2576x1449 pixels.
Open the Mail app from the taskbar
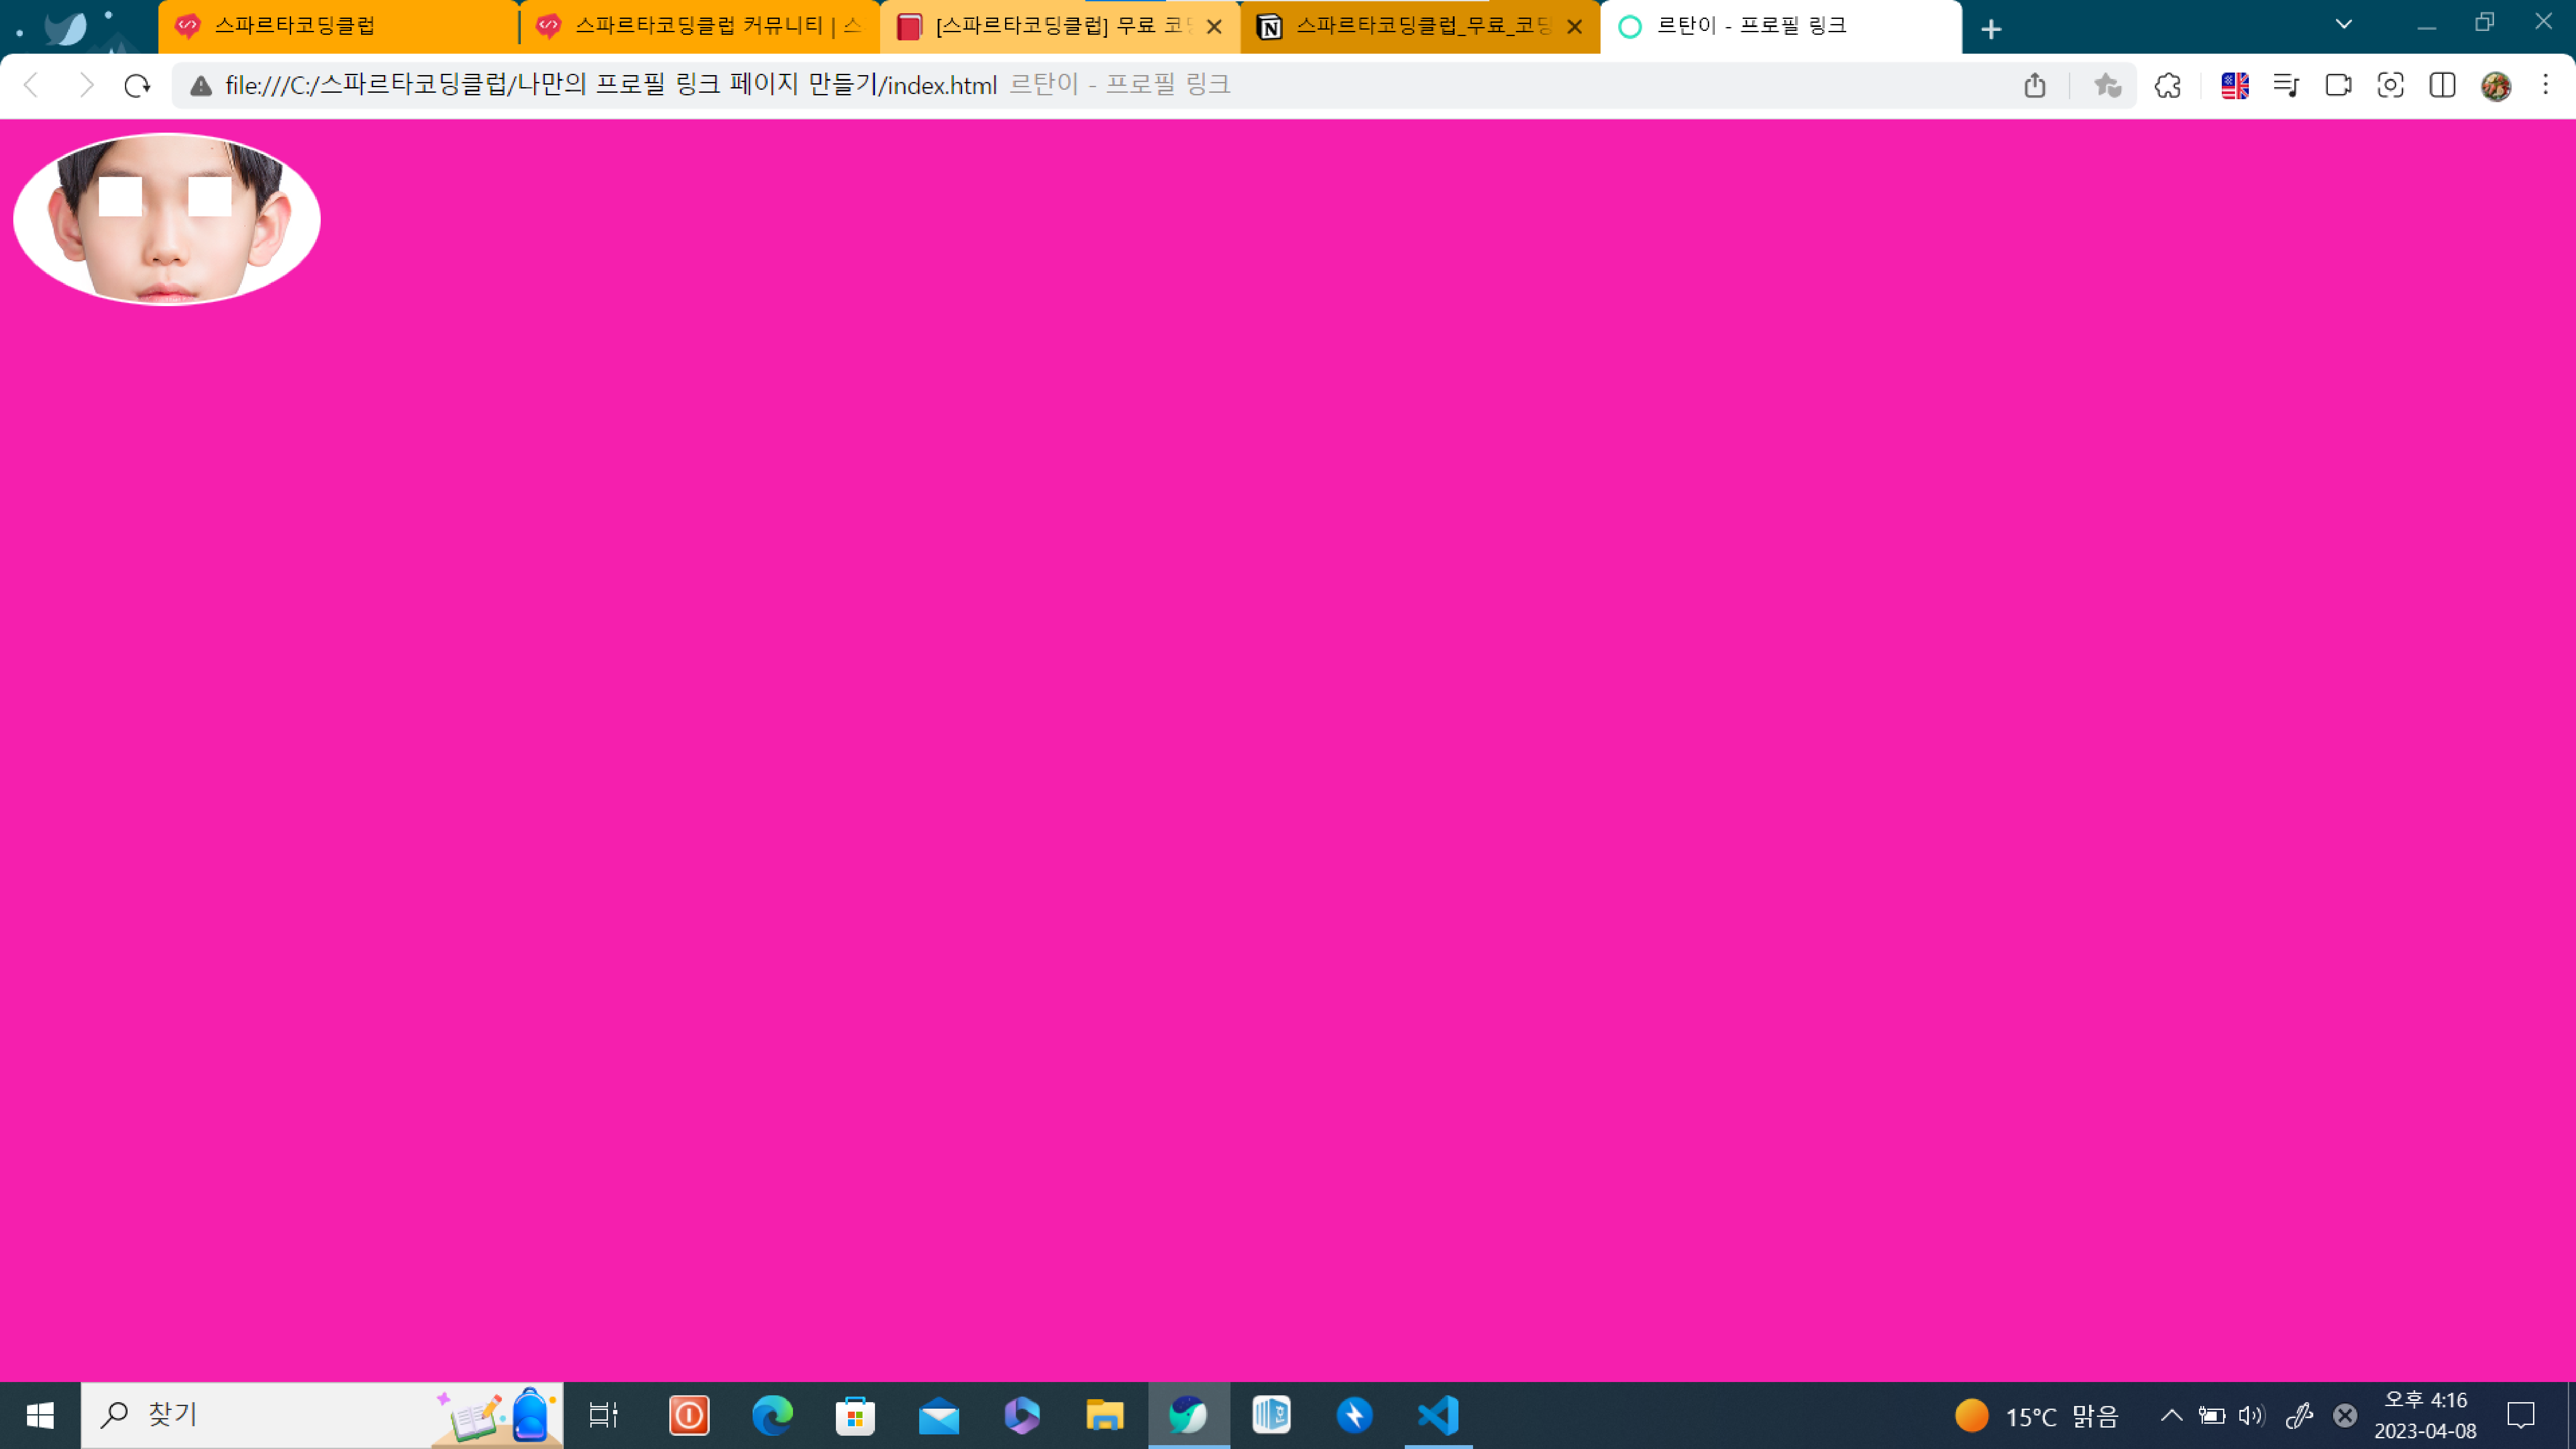939,1415
